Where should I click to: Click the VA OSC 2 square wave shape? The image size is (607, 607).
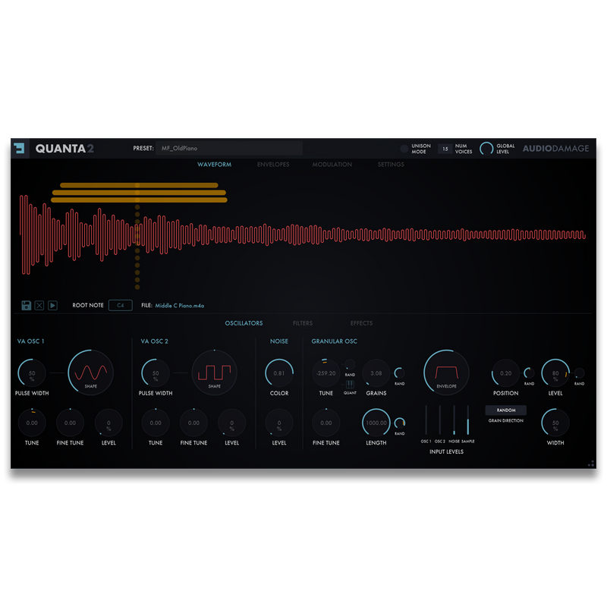point(214,373)
